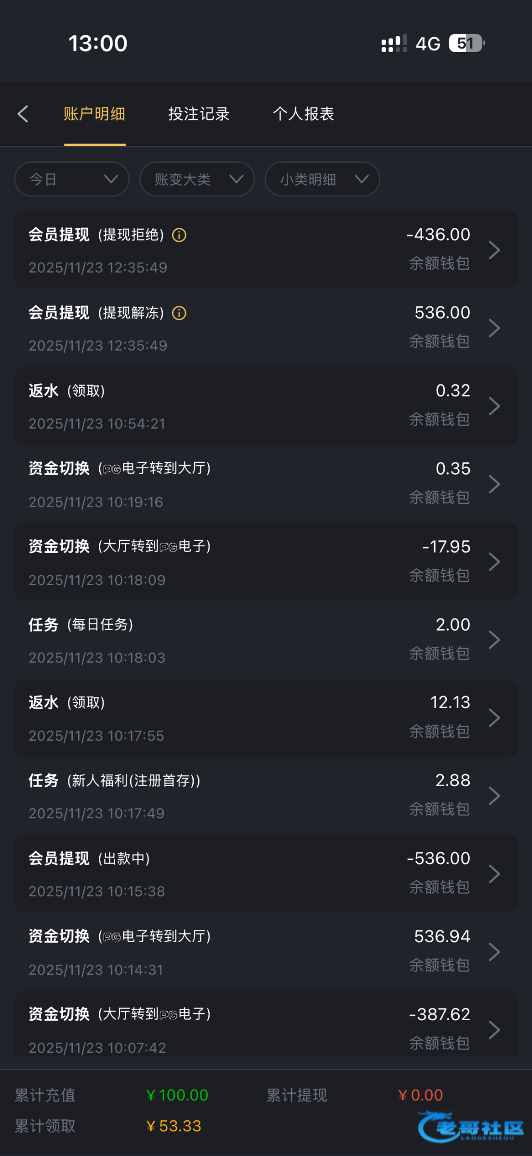Tap info icon beside 提现拒绝
Viewport: 532px width, 1156px height.
coord(179,235)
